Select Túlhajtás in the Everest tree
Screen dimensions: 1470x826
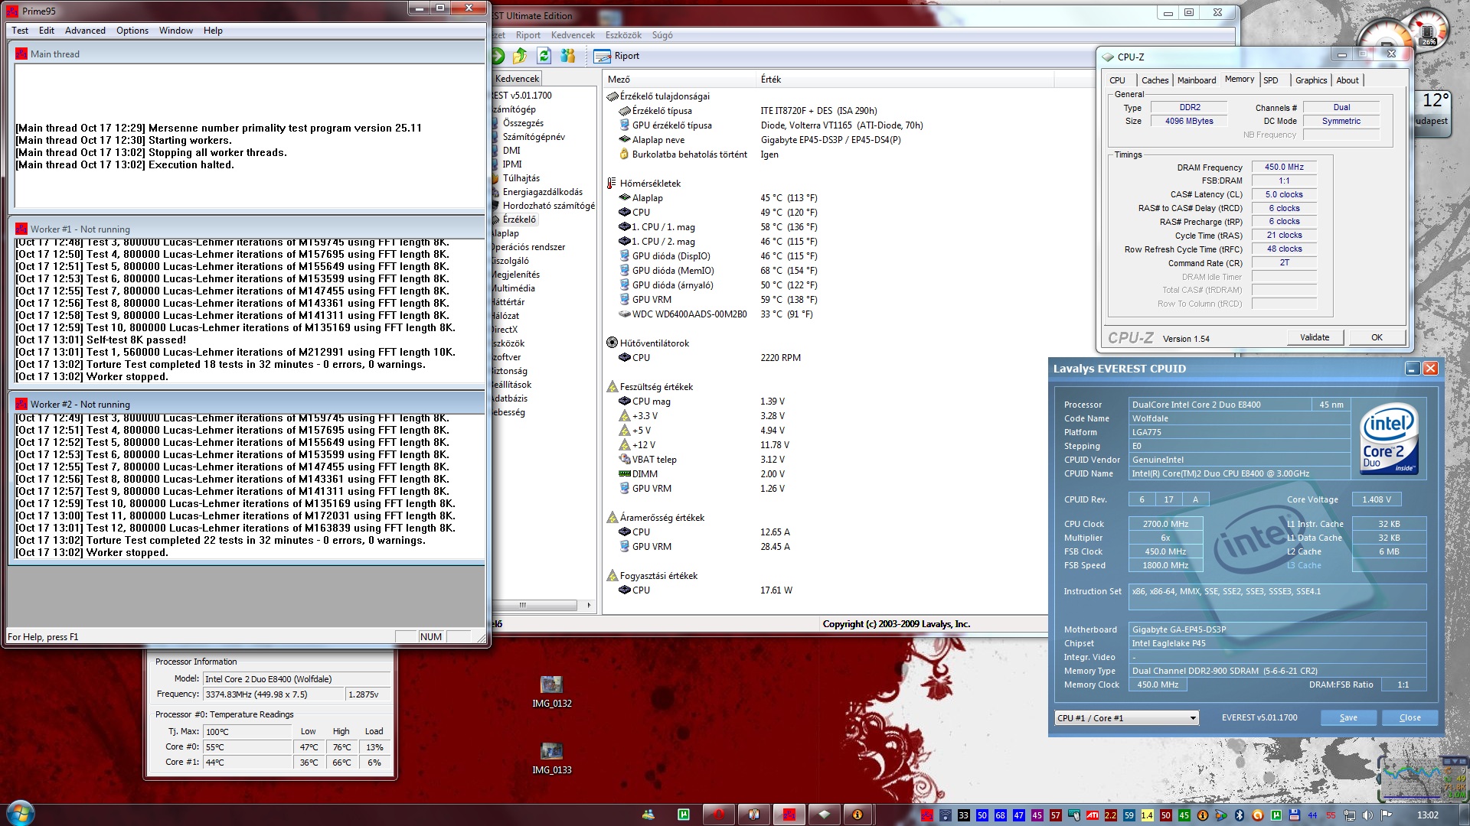pos(521,178)
